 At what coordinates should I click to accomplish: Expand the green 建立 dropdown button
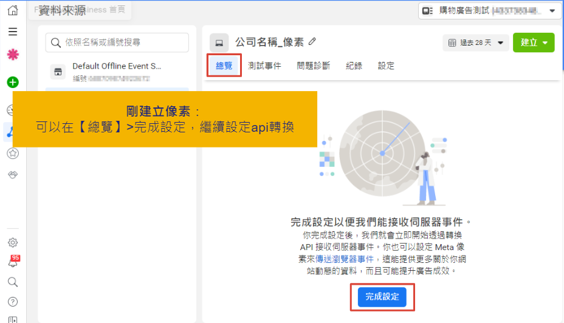[534, 42]
